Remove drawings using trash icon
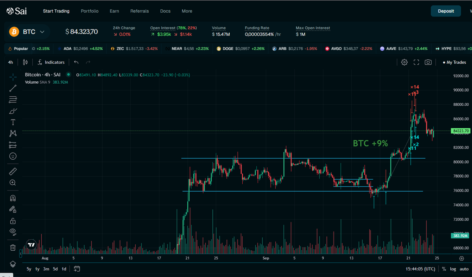This screenshot has height=277, width=472. (x=13, y=248)
